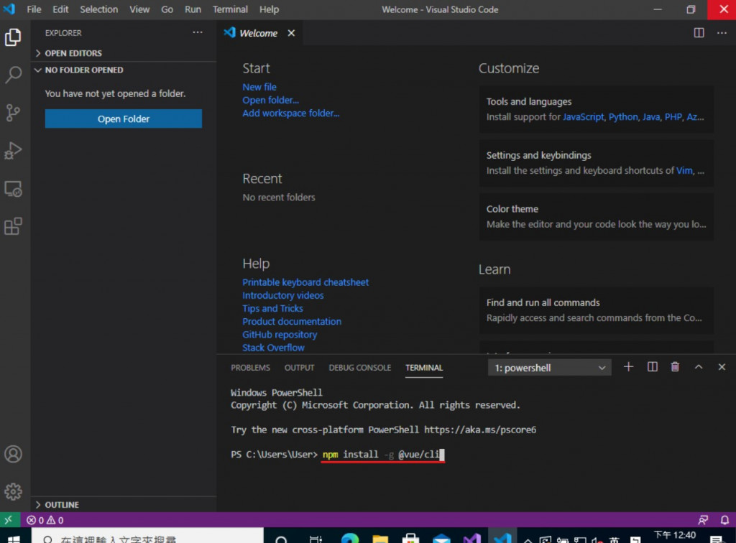Image resolution: width=736 pixels, height=543 pixels.
Task: Open the Accounts menu icon
Action: point(13,454)
